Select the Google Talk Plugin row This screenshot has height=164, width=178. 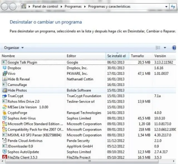click(x=22, y=62)
